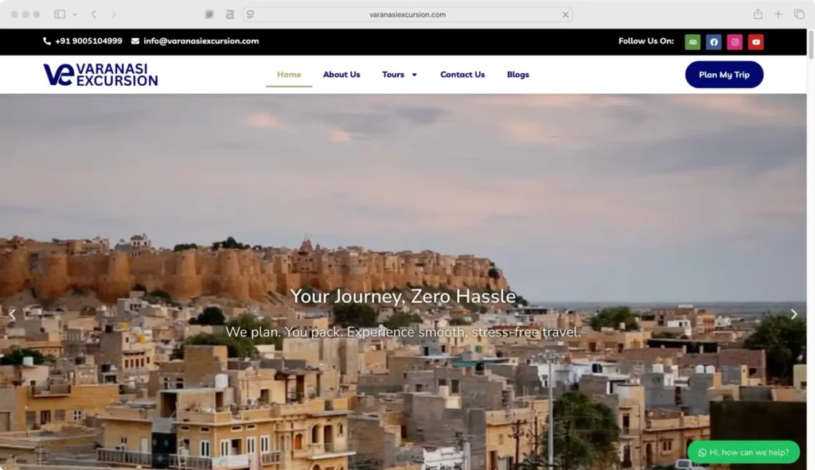The image size is (815, 470).
Task: Click the browser back navigation arrow
Action: 92,14
